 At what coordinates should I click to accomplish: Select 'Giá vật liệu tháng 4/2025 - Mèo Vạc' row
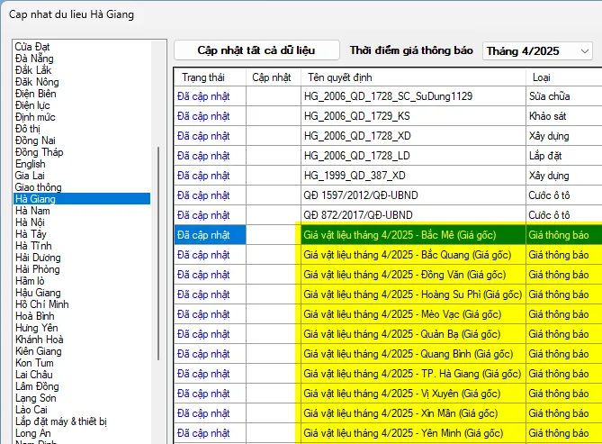click(411, 314)
